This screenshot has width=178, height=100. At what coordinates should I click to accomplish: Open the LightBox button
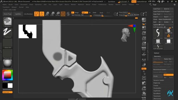point(18,14)
